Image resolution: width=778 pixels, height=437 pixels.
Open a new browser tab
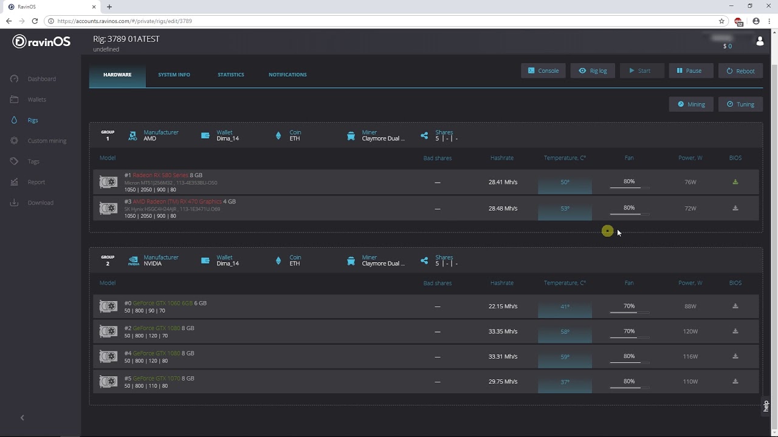click(x=109, y=7)
